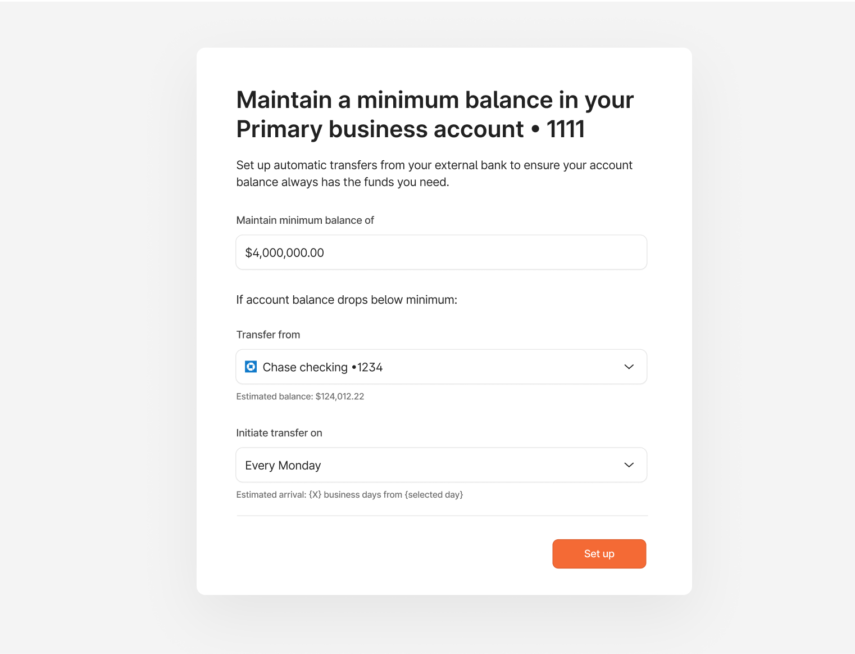Click the Estimated balance $124,012.22 text
Image resolution: width=855 pixels, height=654 pixels.
pyautogui.click(x=300, y=396)
